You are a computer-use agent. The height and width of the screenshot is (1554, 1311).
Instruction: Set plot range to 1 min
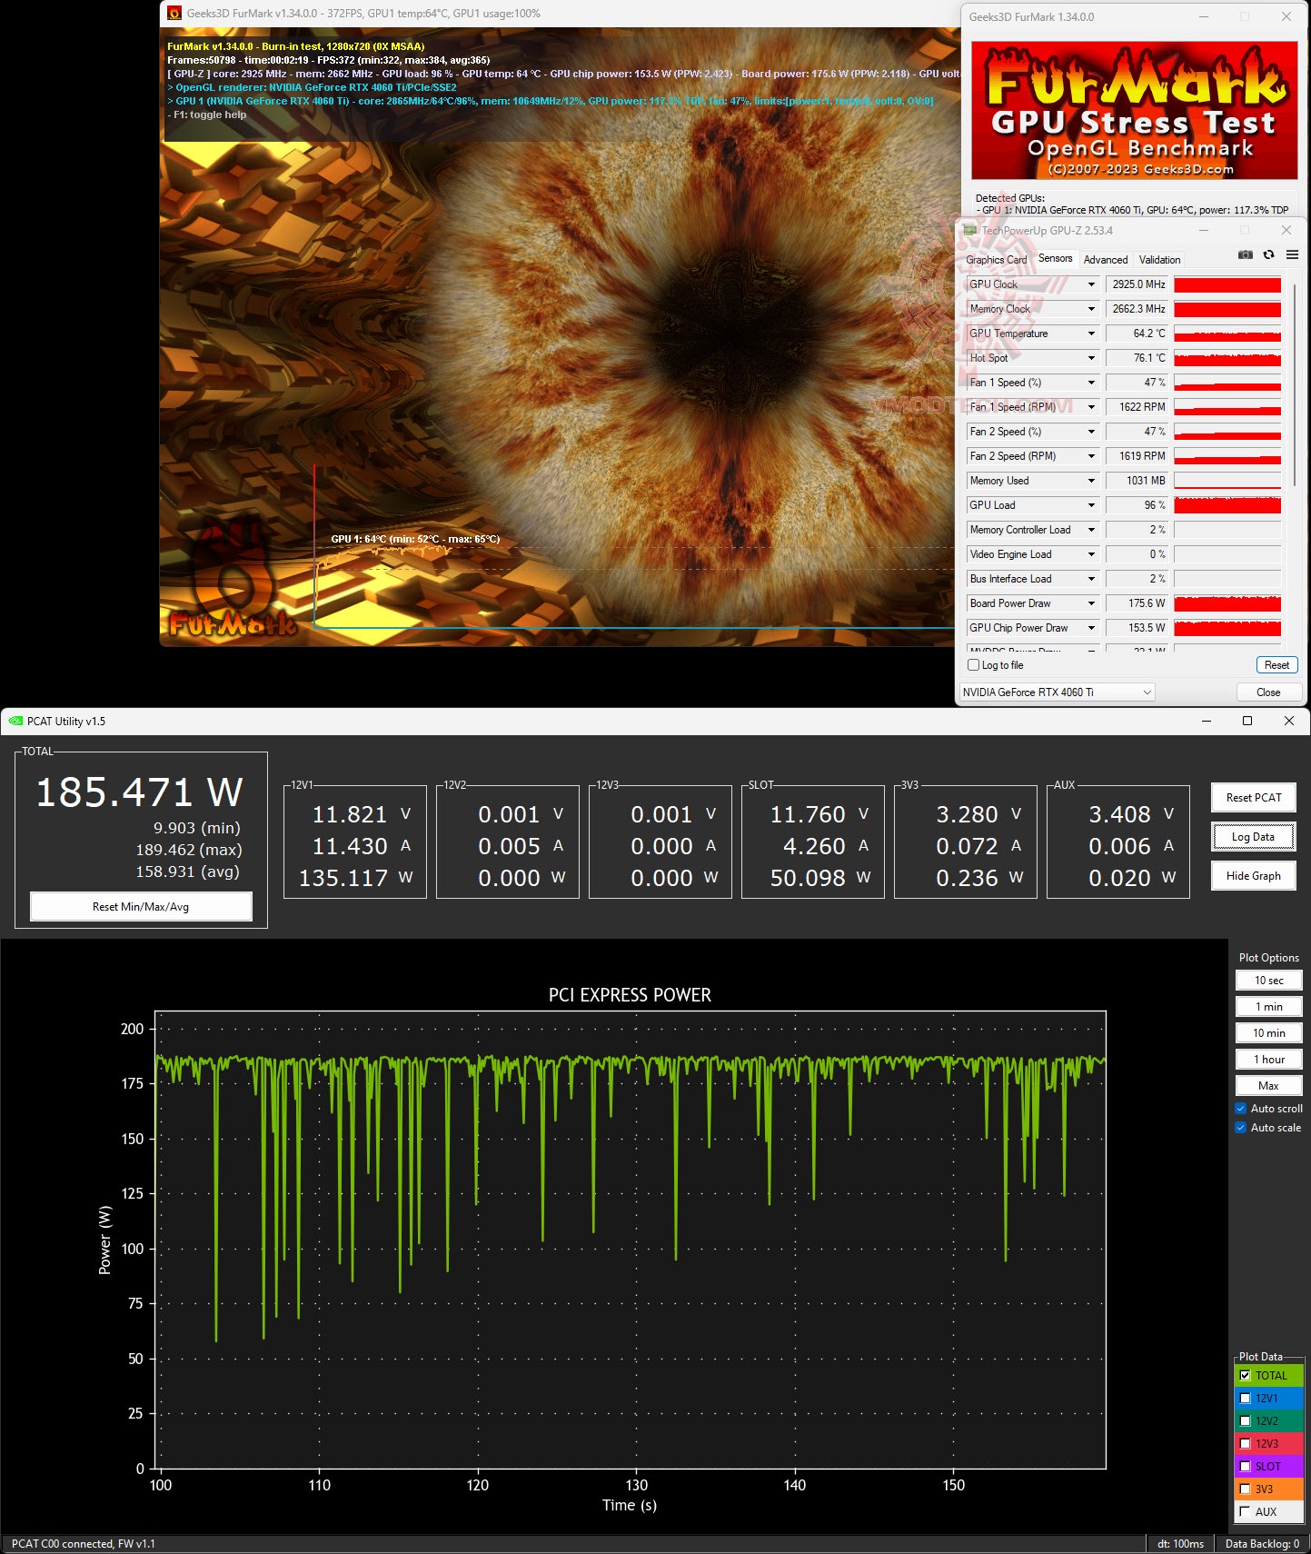[1269, 1007]
